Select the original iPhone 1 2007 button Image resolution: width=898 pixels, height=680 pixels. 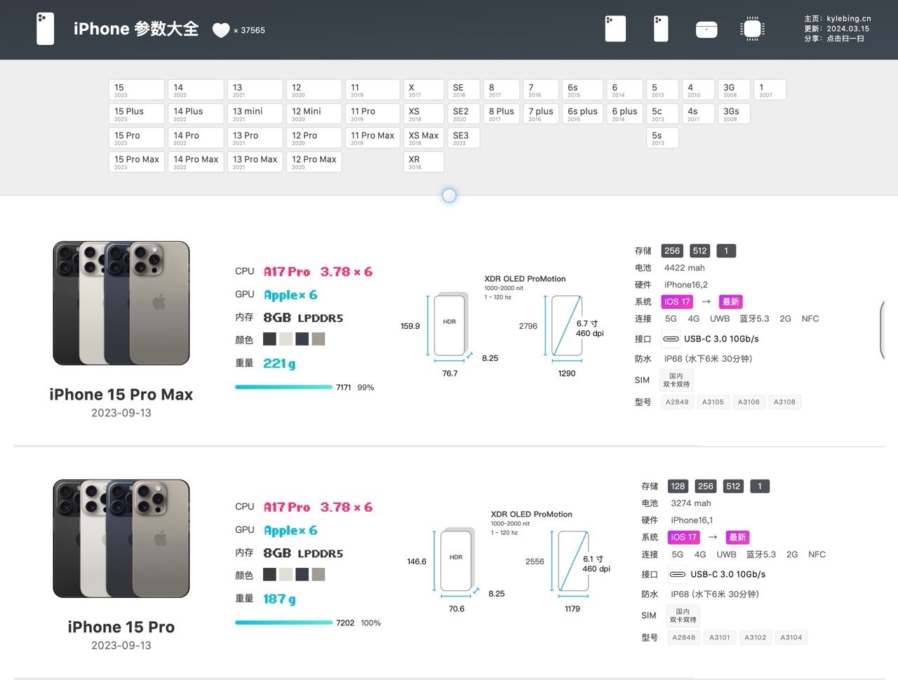pyautogui.click(x=770, y=90)
